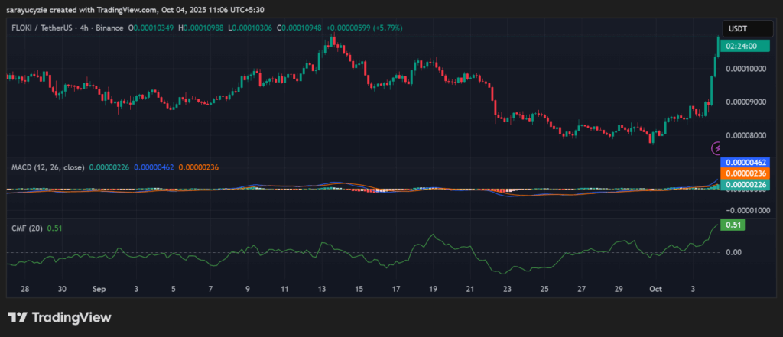Click the 13 date marker on time axis

click(322, 290)
